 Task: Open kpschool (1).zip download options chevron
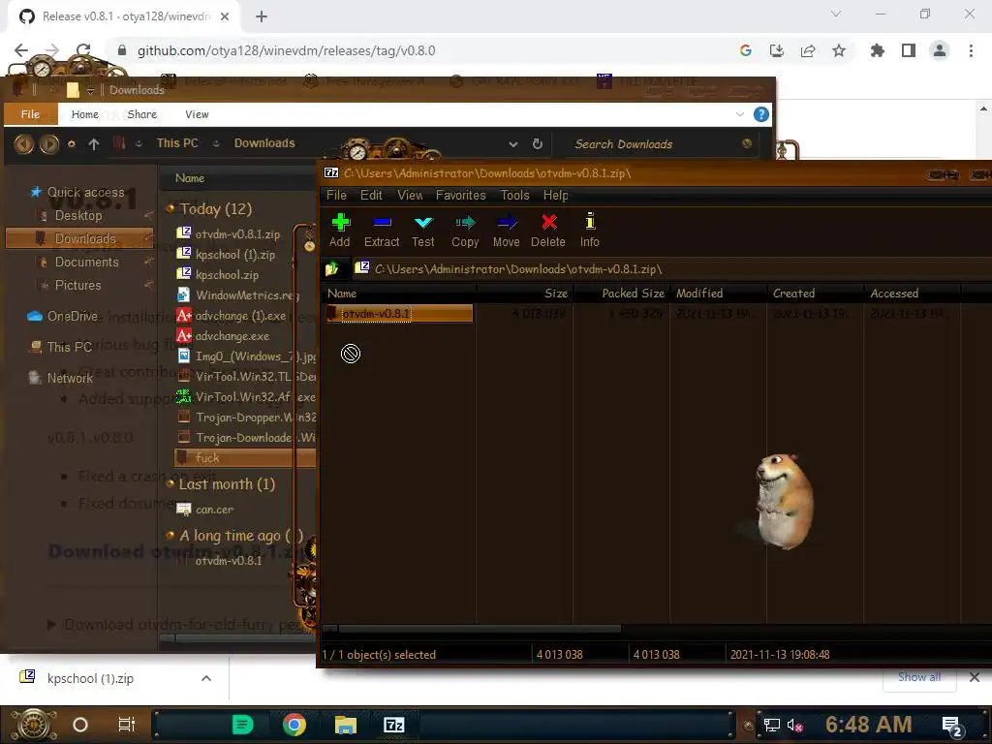click(x=206, y=678)
